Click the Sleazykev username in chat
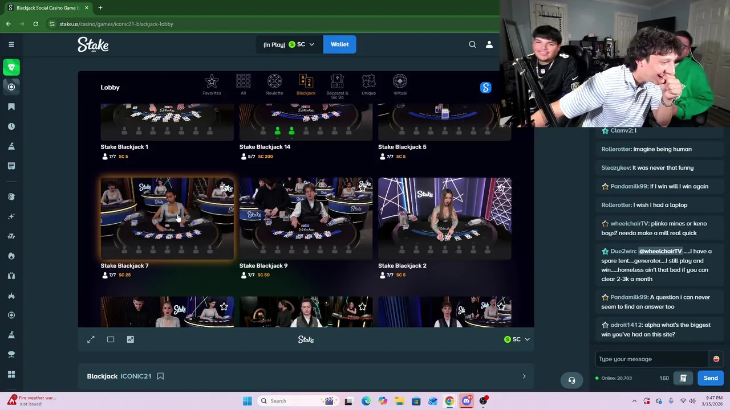The height and width of the screenshot is (410, 730). click(x=615, y=168)
